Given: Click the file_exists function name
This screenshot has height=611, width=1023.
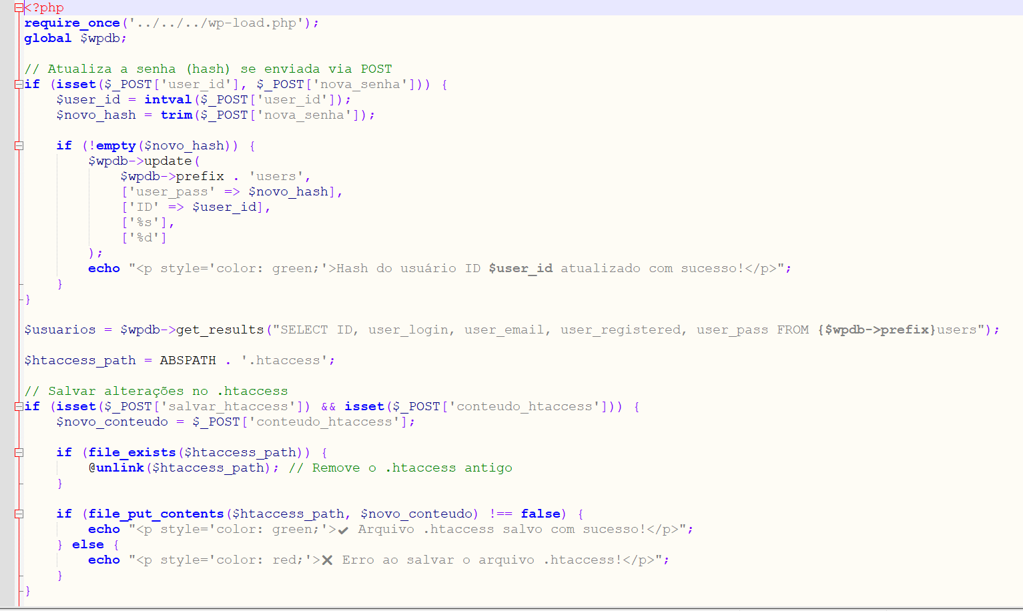Looking at the screenshot, I should [132, 453].
